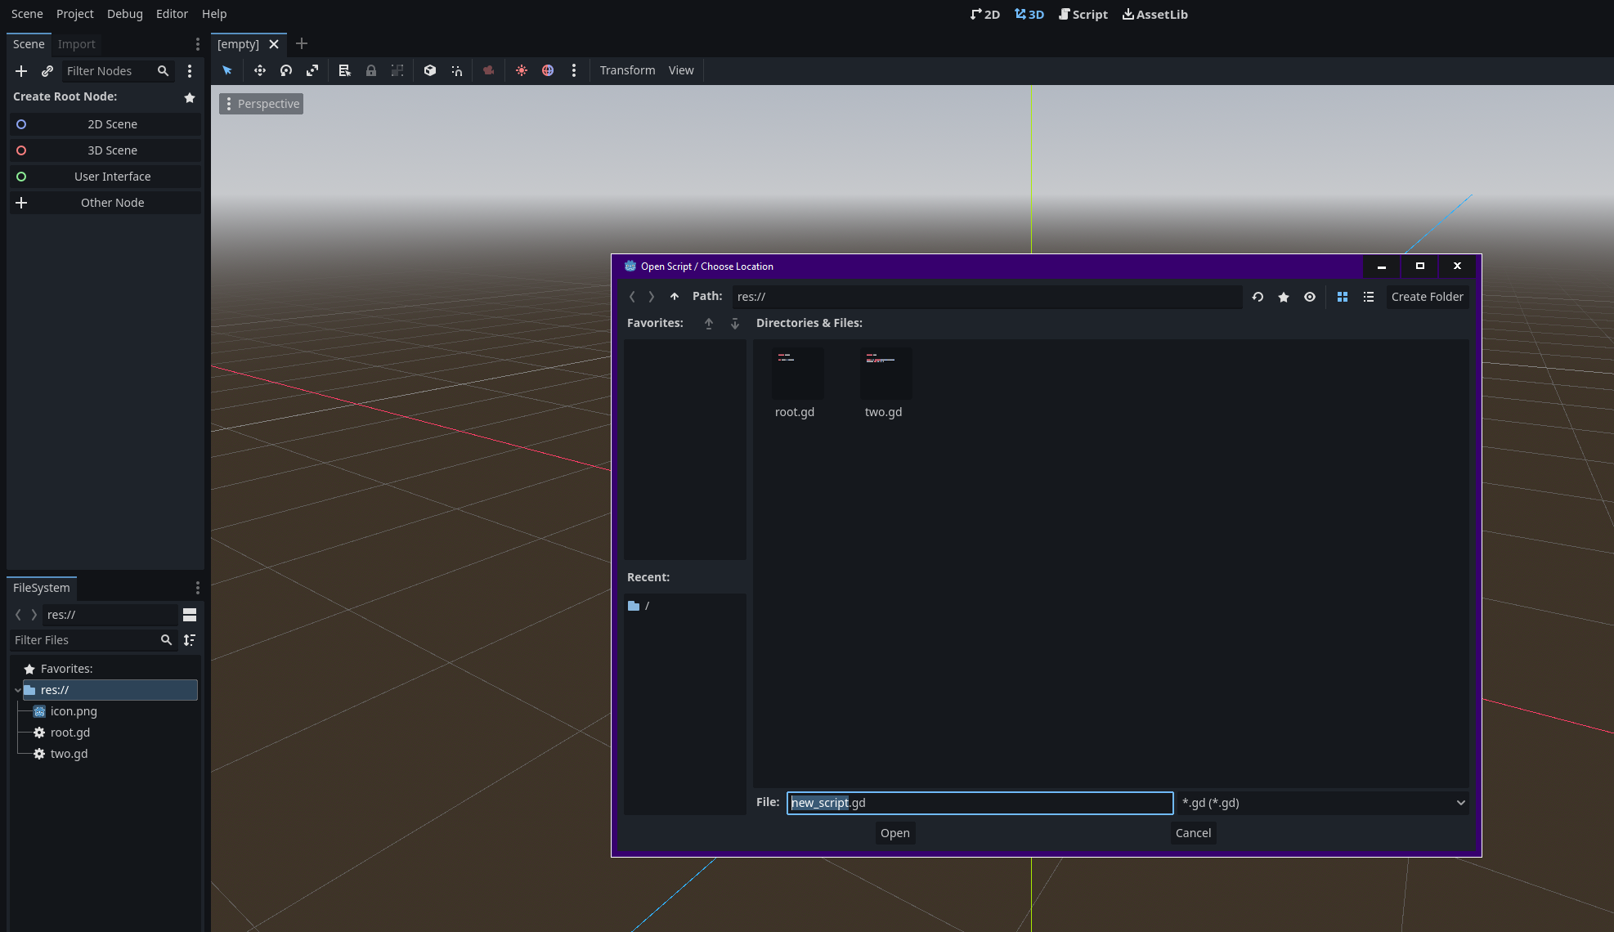Open the file type filter dropdown
Image resolution: width=1614 pixels, height=932 pixels.
pyautogui.click(x=1322, y=803)
